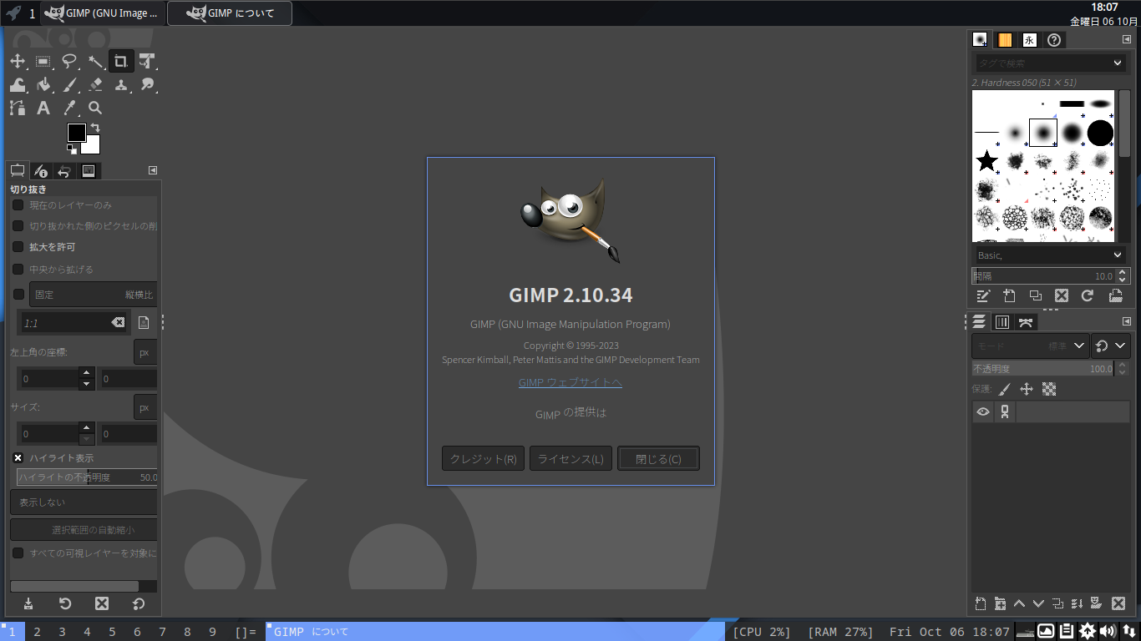Image resolution: width=1141 pixels, height=641 pixels.
Task: Select the Zoom magnifier tool
Action: pyautogui.click(x=95, y=108)
